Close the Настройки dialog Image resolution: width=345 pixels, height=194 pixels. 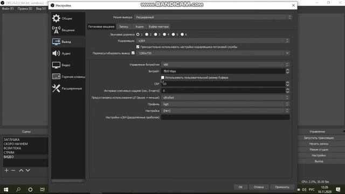click(293, 5)
